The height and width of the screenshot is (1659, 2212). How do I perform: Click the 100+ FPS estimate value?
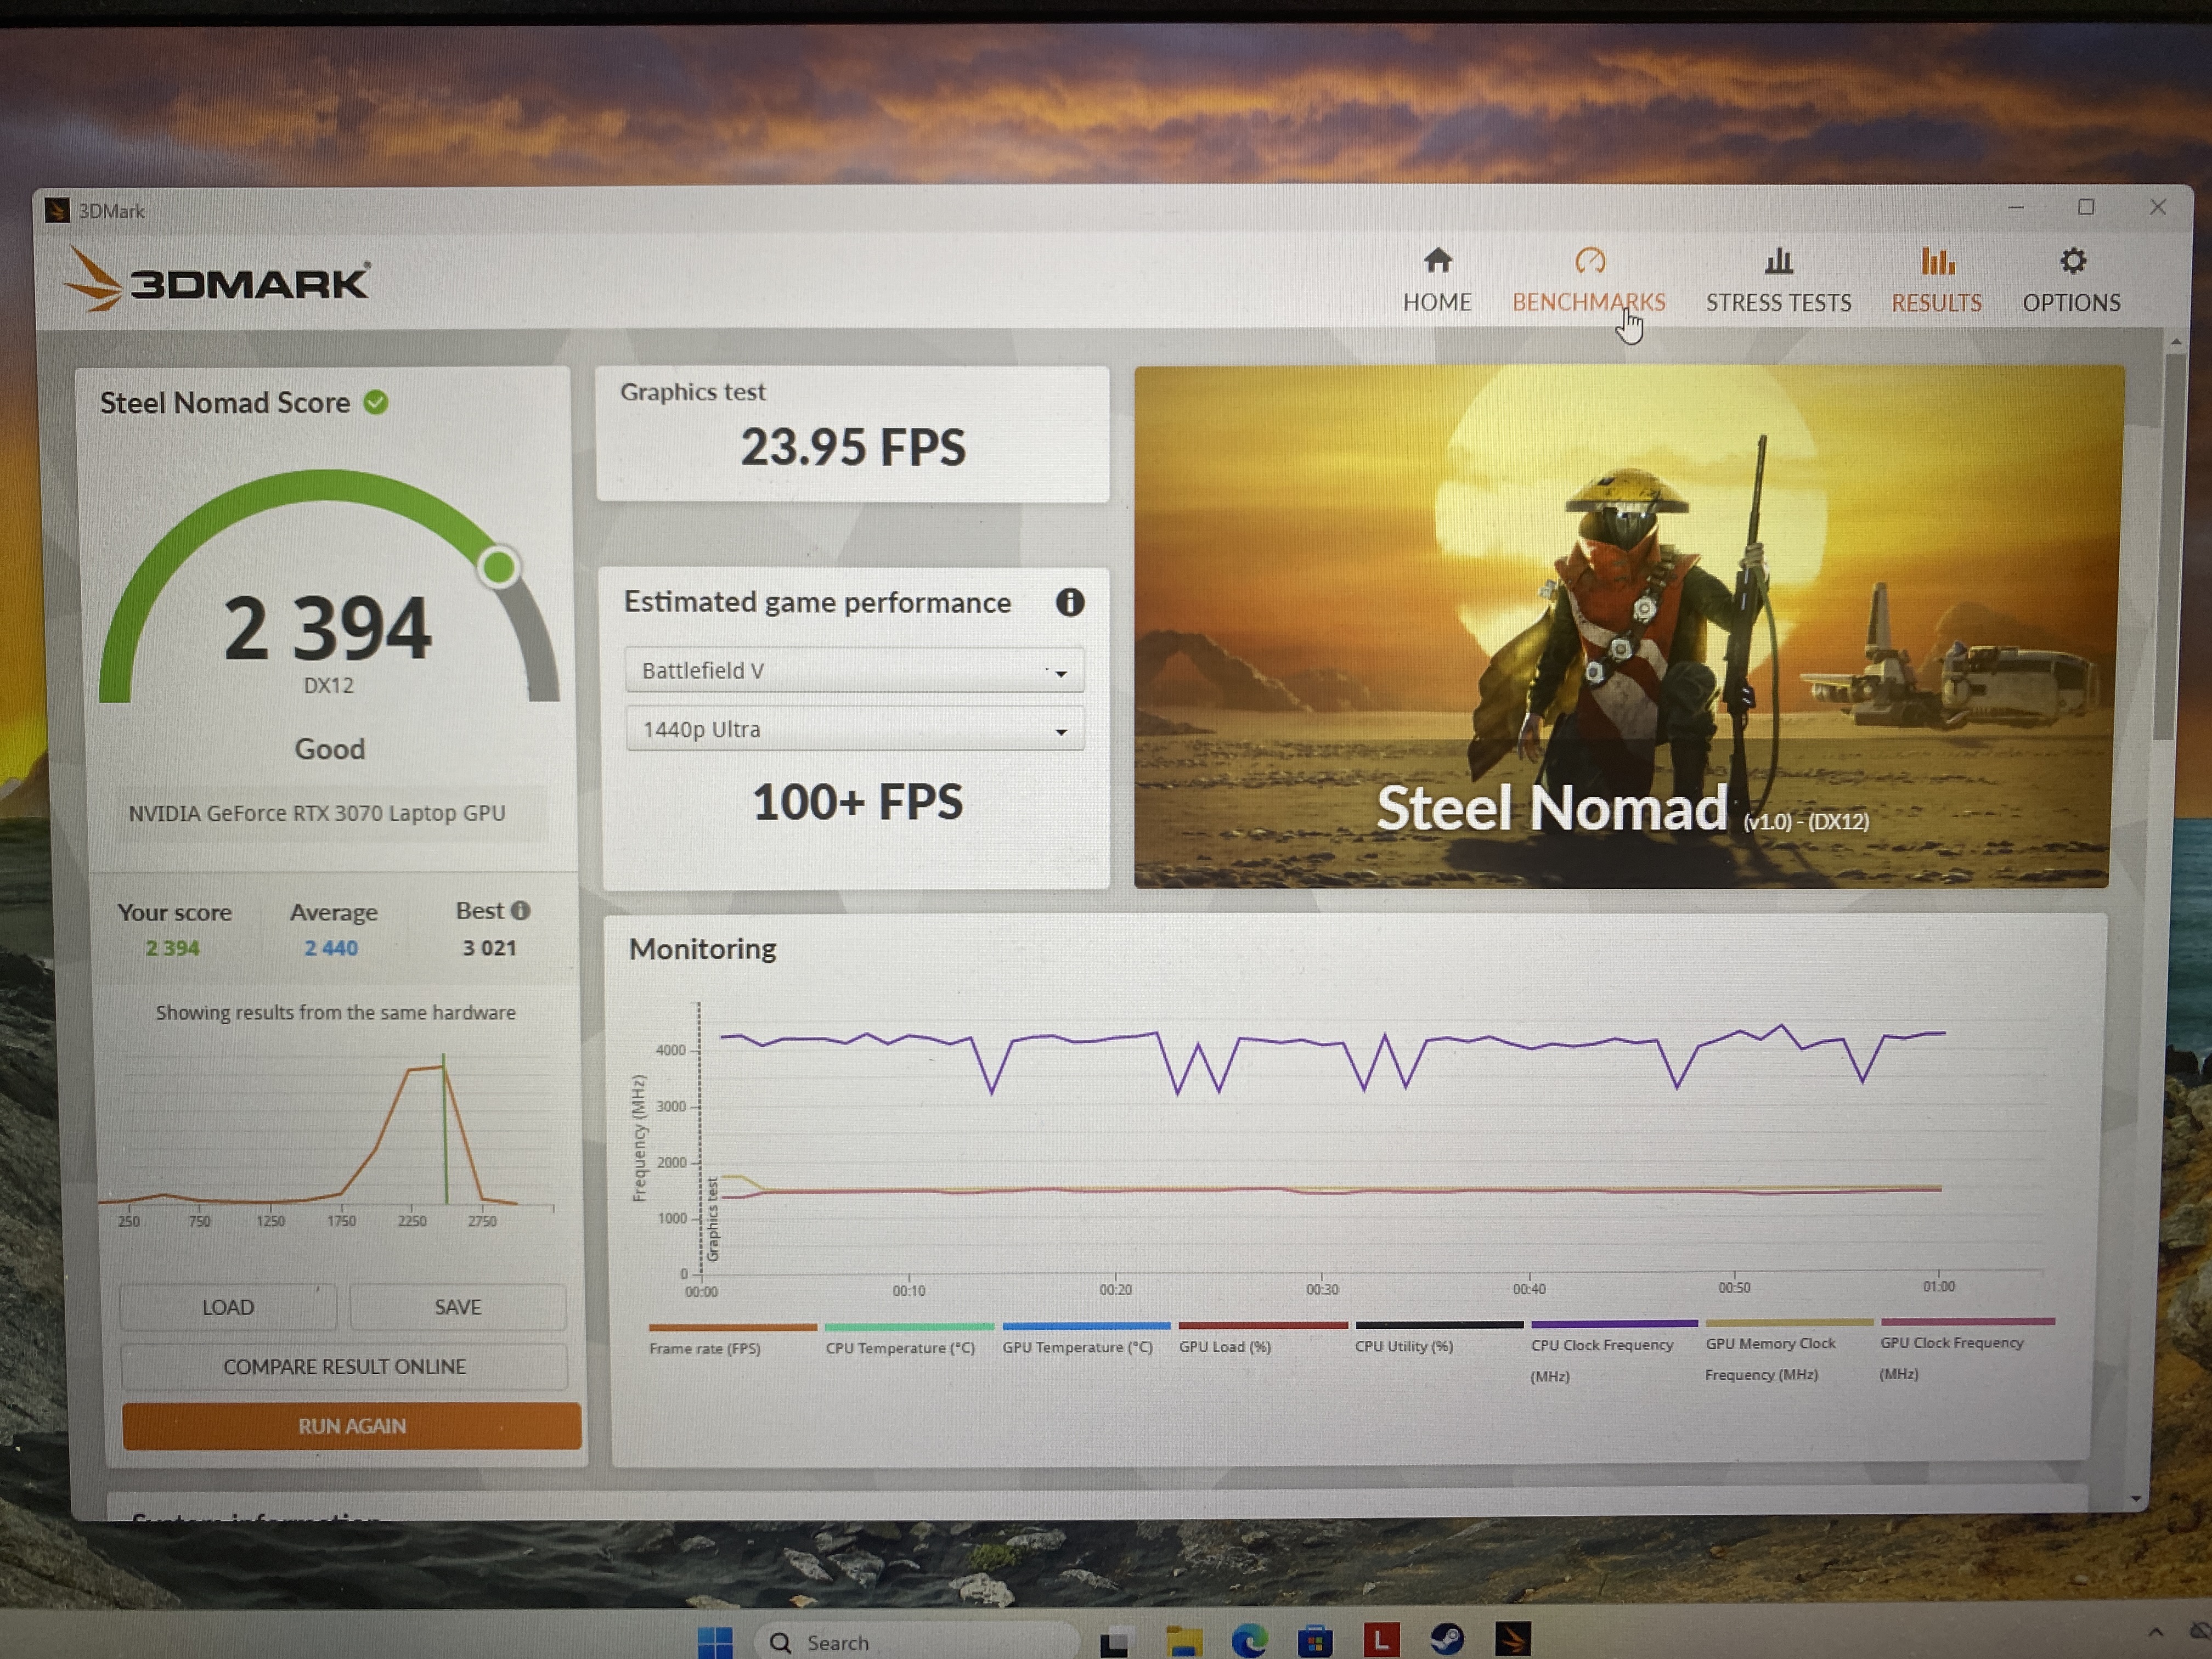click(x=857, y=802)
